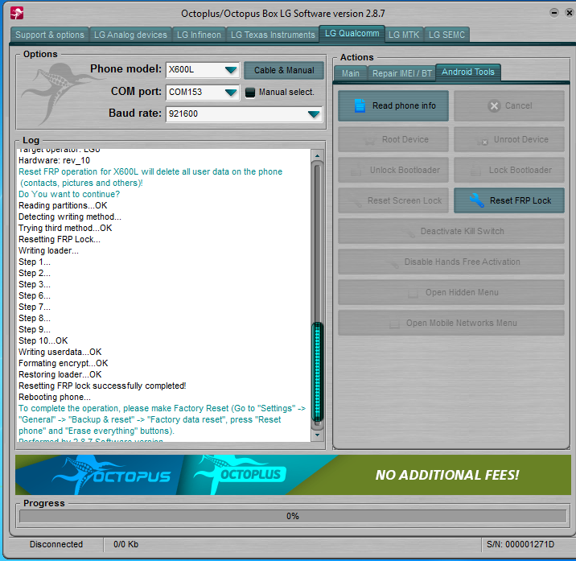Click the Unlock Bootloader icon
576x561 pixels.
click(356, 171)
